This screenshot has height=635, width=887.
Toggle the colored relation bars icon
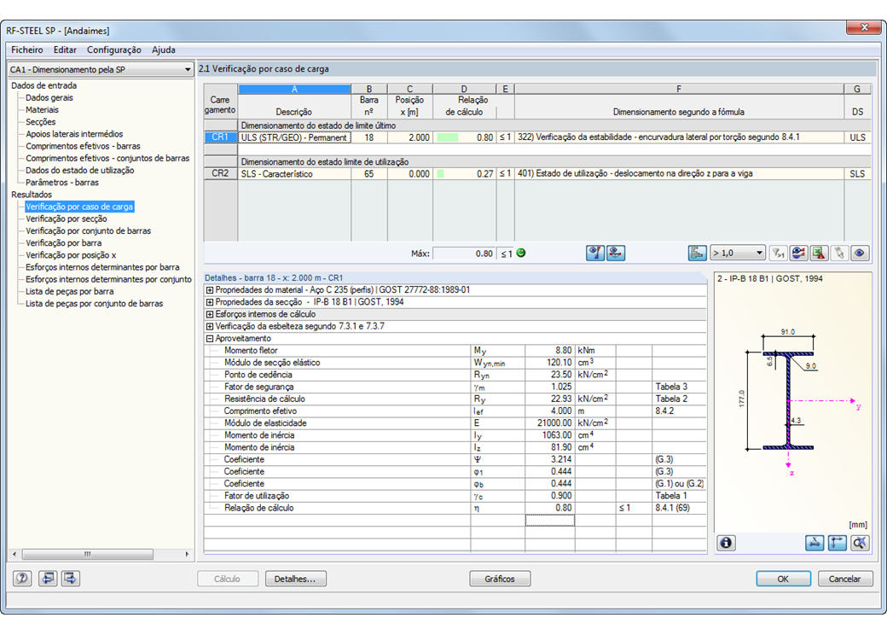tap(698, 253)
